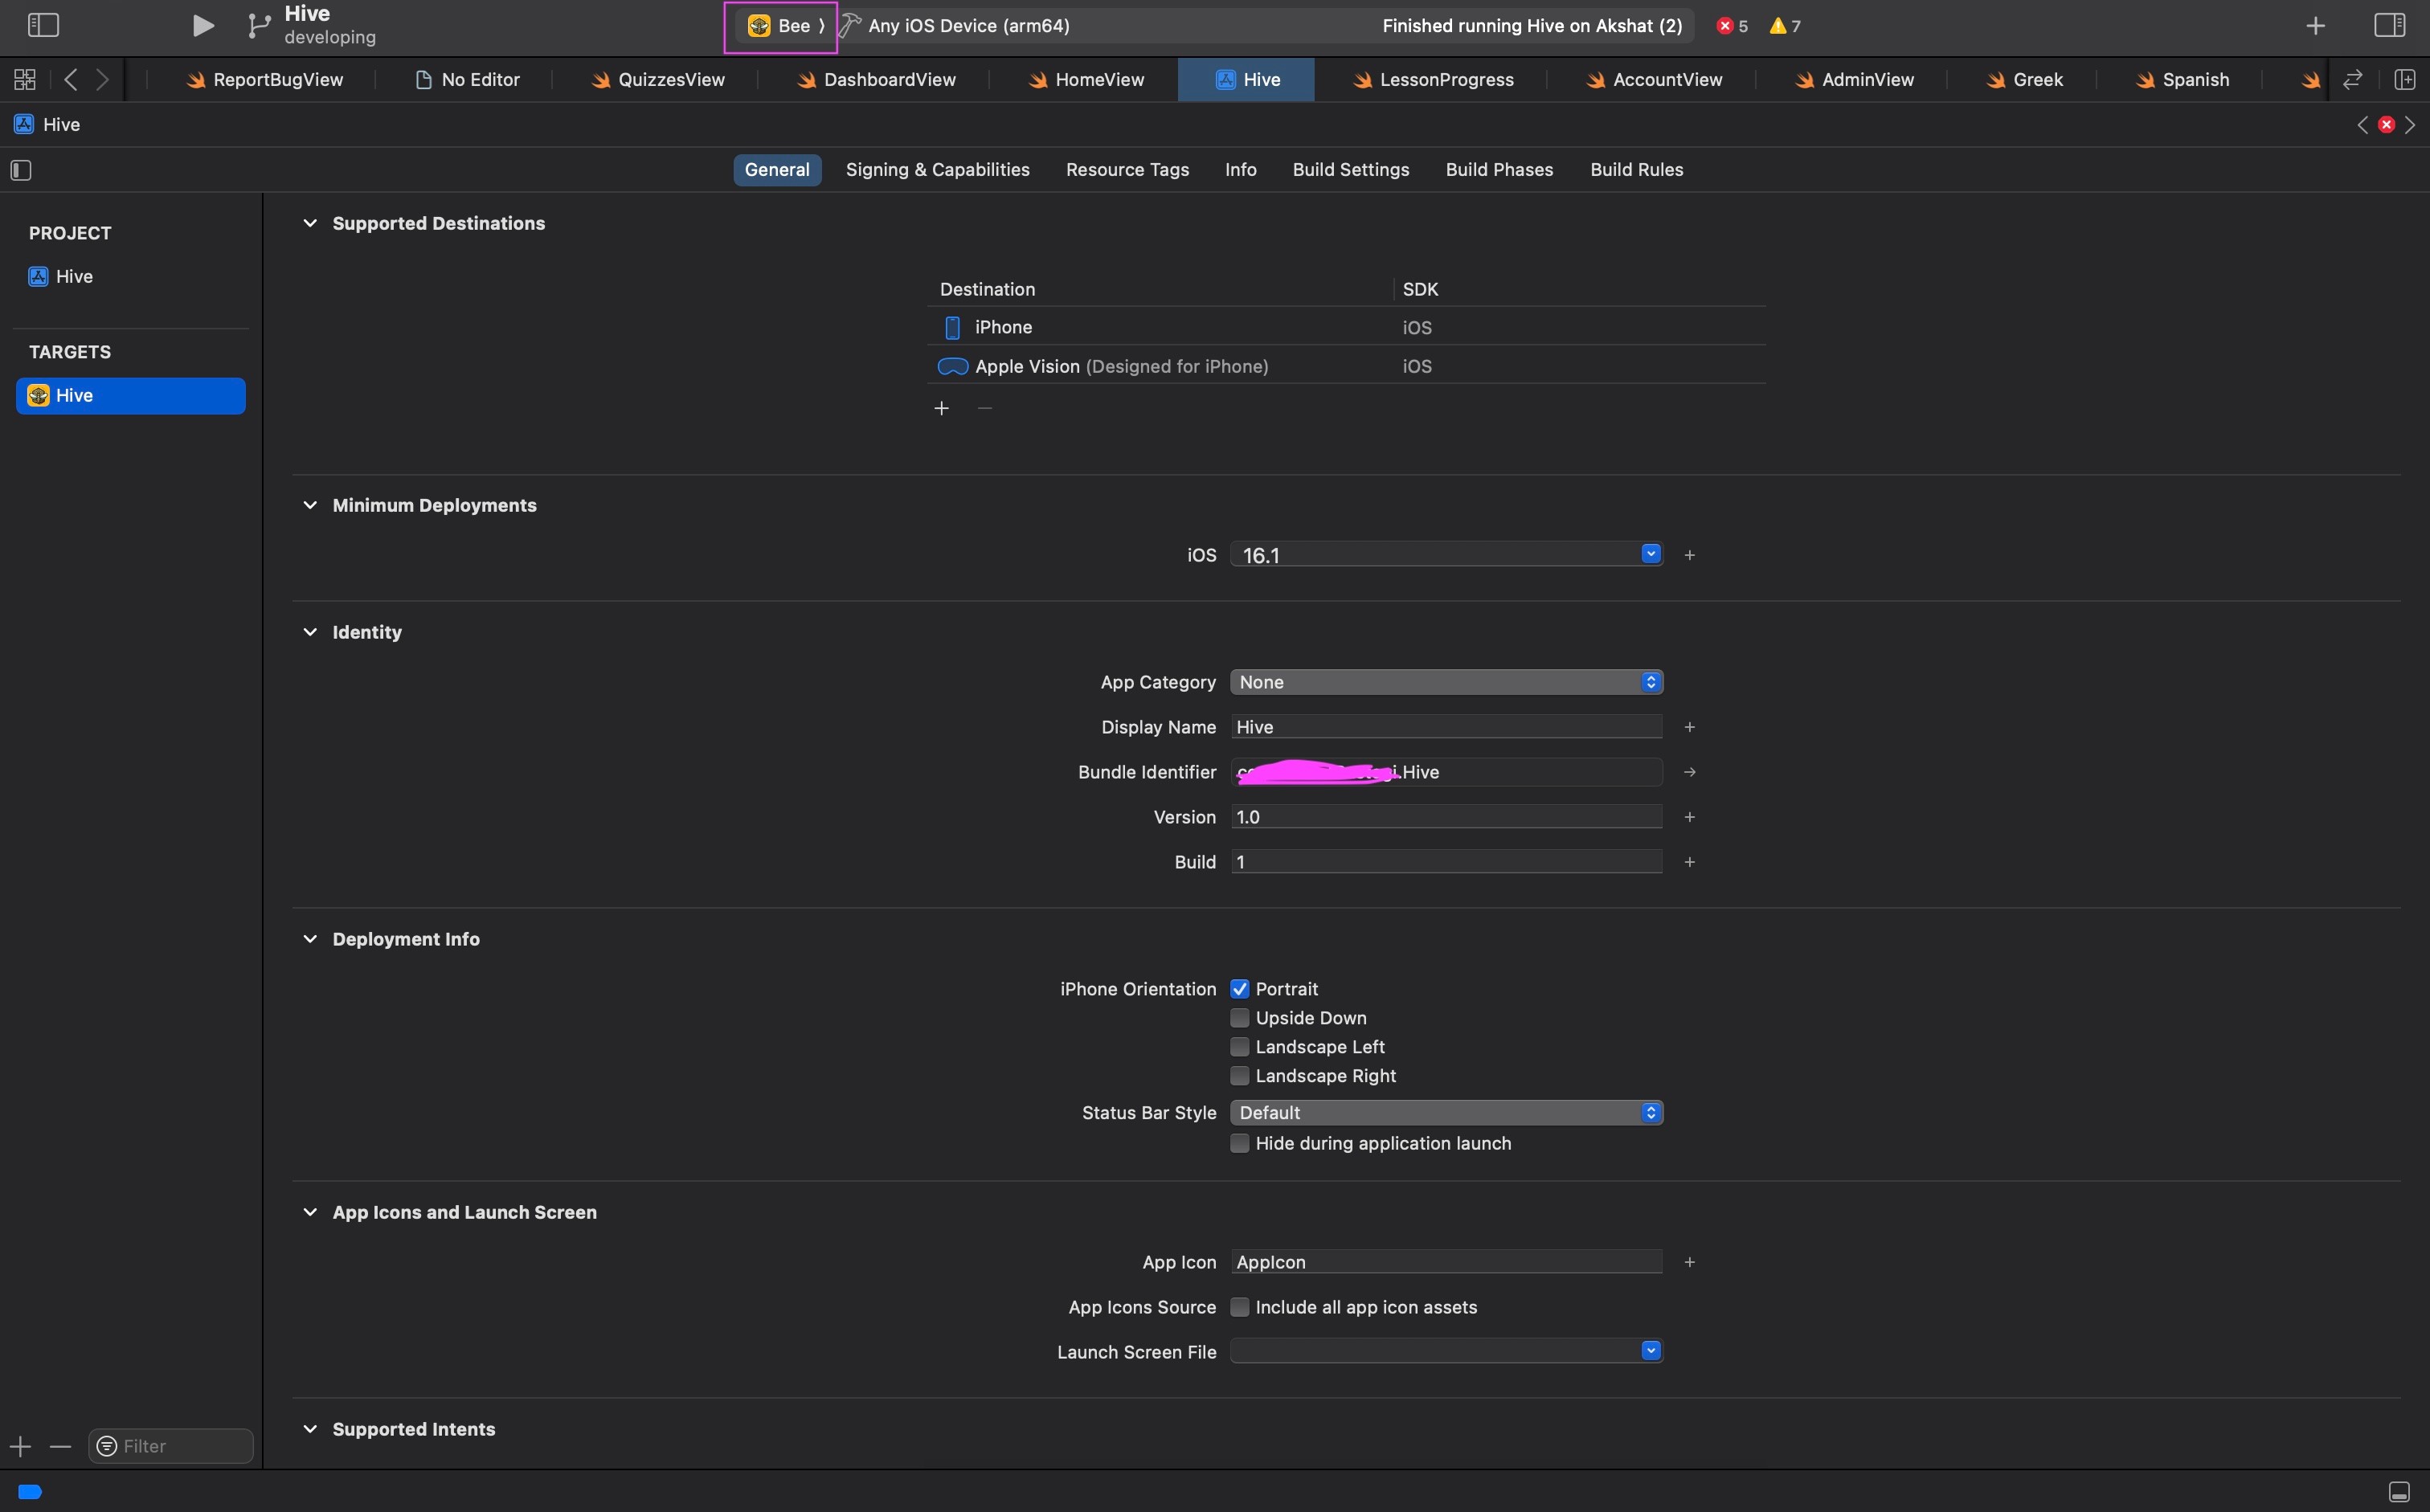Select Hive target under TARGETS
The width and height of the screenshot is (2430, 1512).
pyautogui.click(x=131, y=396)
